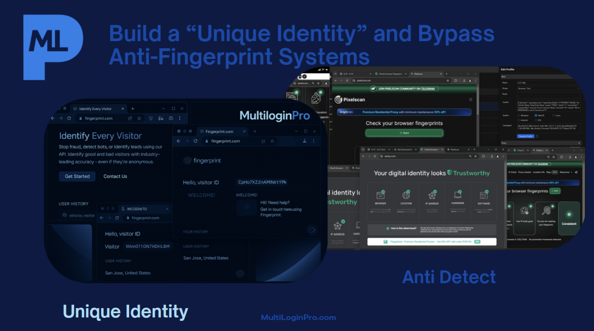594x331 pixels.
Task: Reload the 'Identify Every Visitor' window
Action: coord(69,119)
